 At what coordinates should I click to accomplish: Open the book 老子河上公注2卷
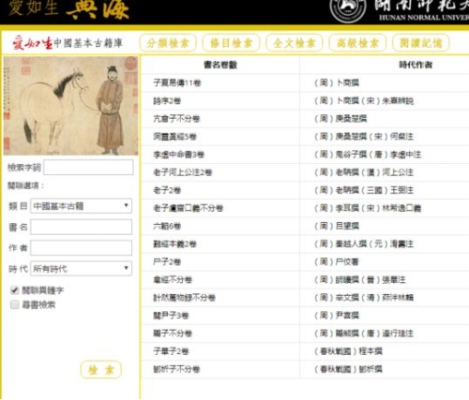pyautogui.click(x=183, y=172)
